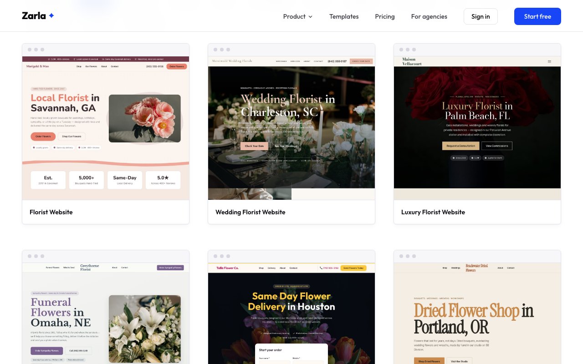Click the 5,000+ bouquets stat card
583x364 pixels.
point(87,180)
